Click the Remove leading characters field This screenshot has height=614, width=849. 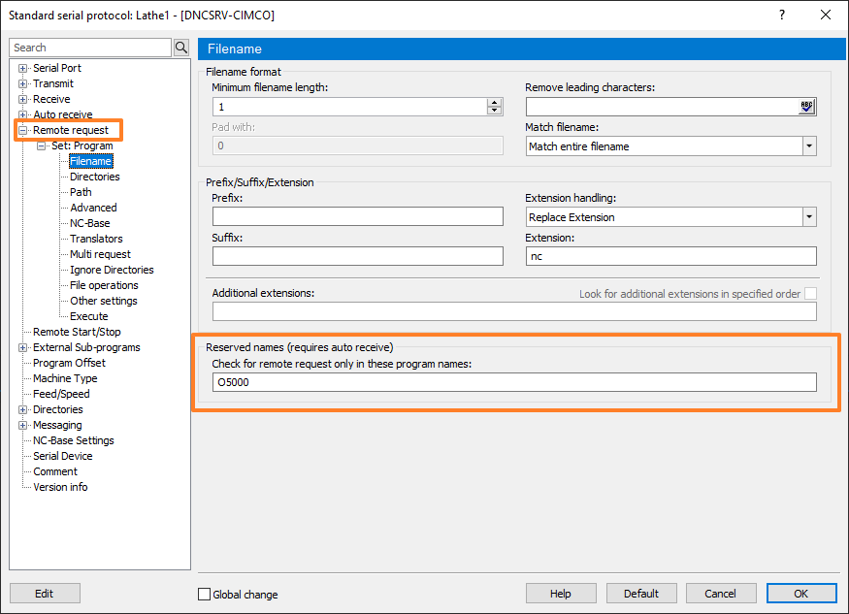[x=662, y=107]
